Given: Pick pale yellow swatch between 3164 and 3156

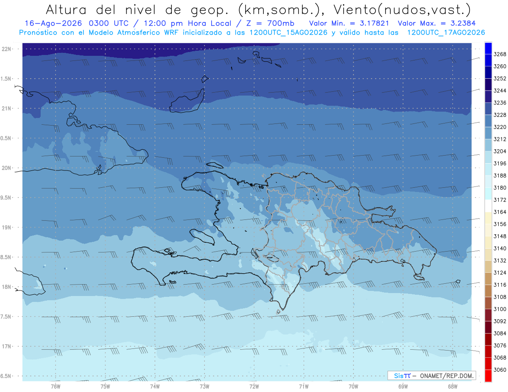Looking at the screenshot, I should (488, 218).
